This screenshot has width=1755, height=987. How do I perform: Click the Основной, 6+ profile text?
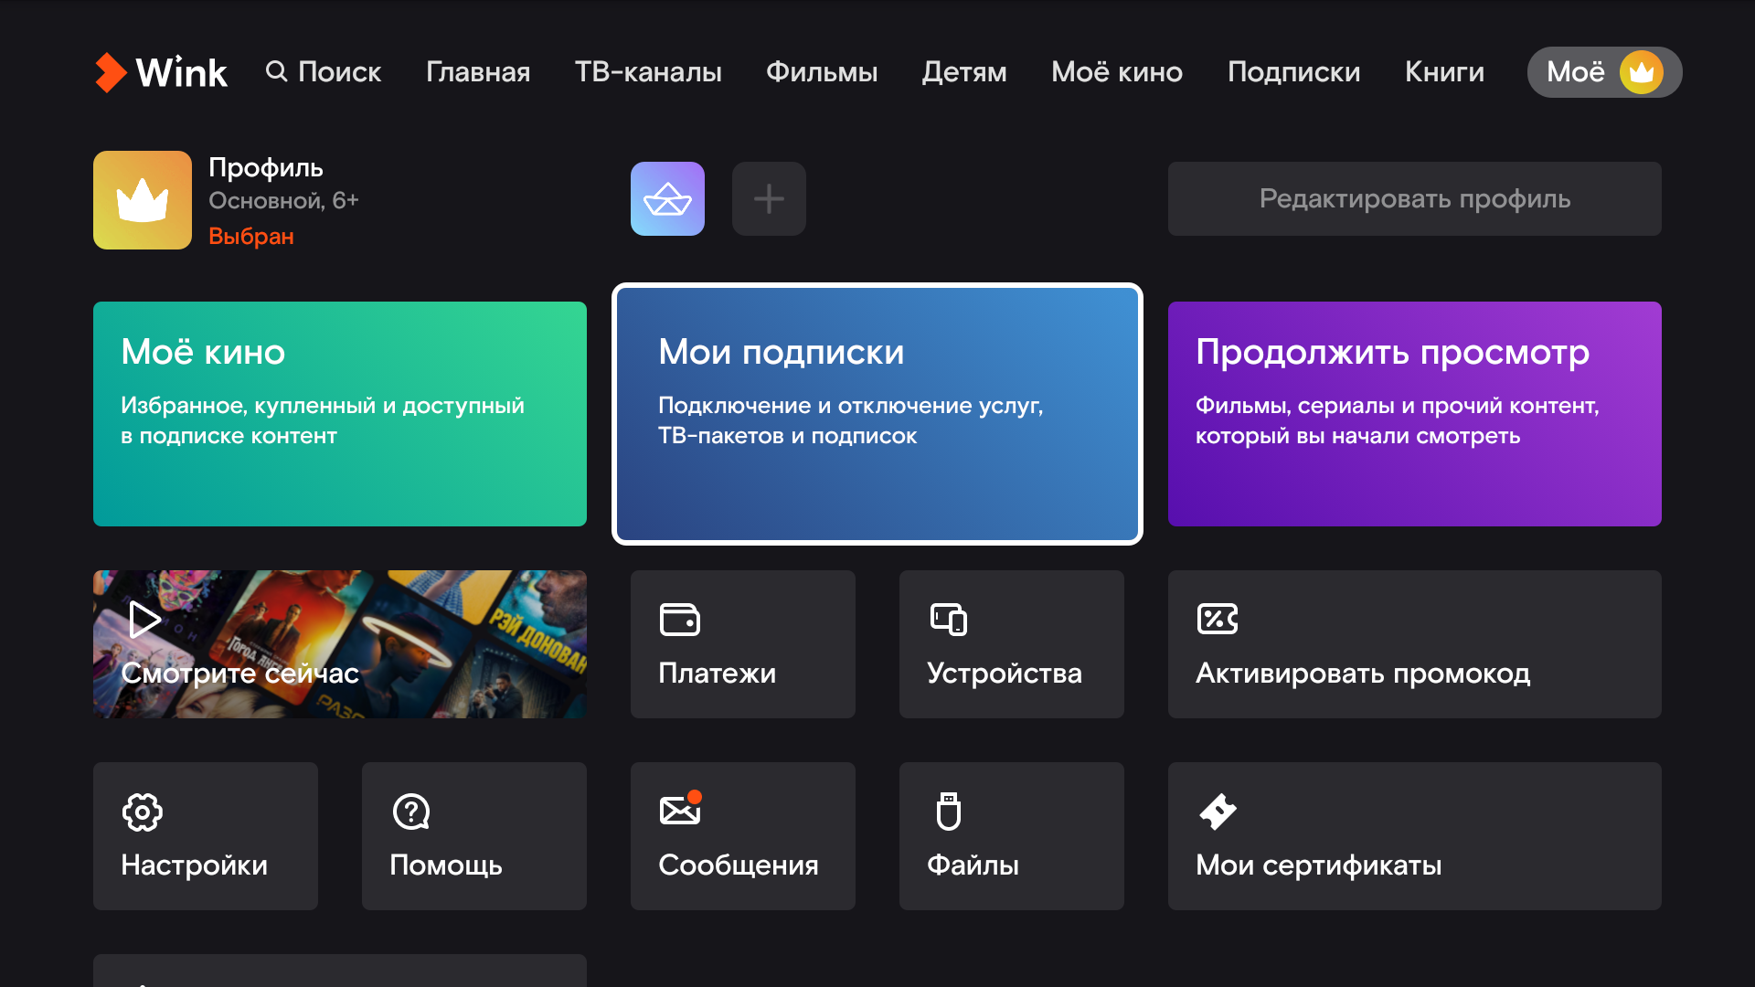tap(283, 201)
